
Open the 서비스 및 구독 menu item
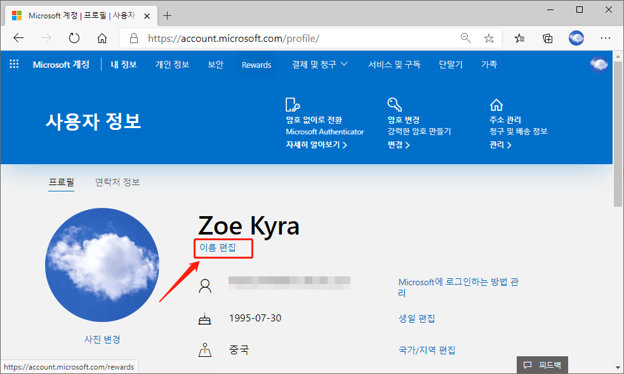[394, 65]
